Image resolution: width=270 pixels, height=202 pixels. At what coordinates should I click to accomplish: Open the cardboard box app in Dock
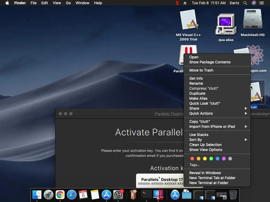(x=133, y=195)
